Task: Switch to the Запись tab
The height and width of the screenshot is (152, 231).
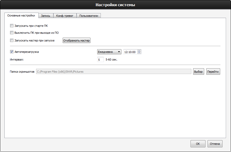Action: (46, 16)
